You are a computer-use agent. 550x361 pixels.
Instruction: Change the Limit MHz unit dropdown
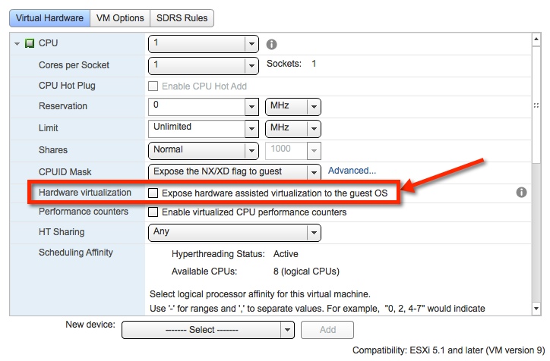tap(293, 128)
